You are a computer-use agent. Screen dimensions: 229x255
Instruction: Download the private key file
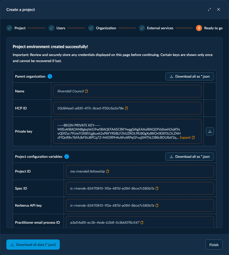pyautogui.click(x=210, y=131)
